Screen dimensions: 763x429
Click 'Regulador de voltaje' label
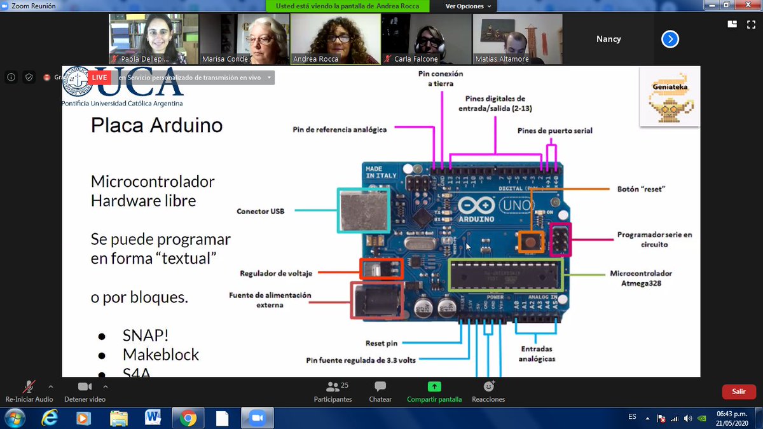click(276, 273)
